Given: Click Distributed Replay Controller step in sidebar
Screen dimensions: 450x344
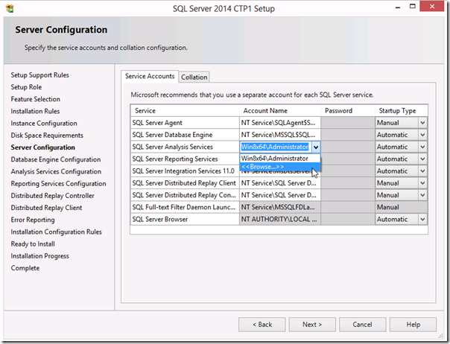Looking at the screenshot, I should coord(52,196).
